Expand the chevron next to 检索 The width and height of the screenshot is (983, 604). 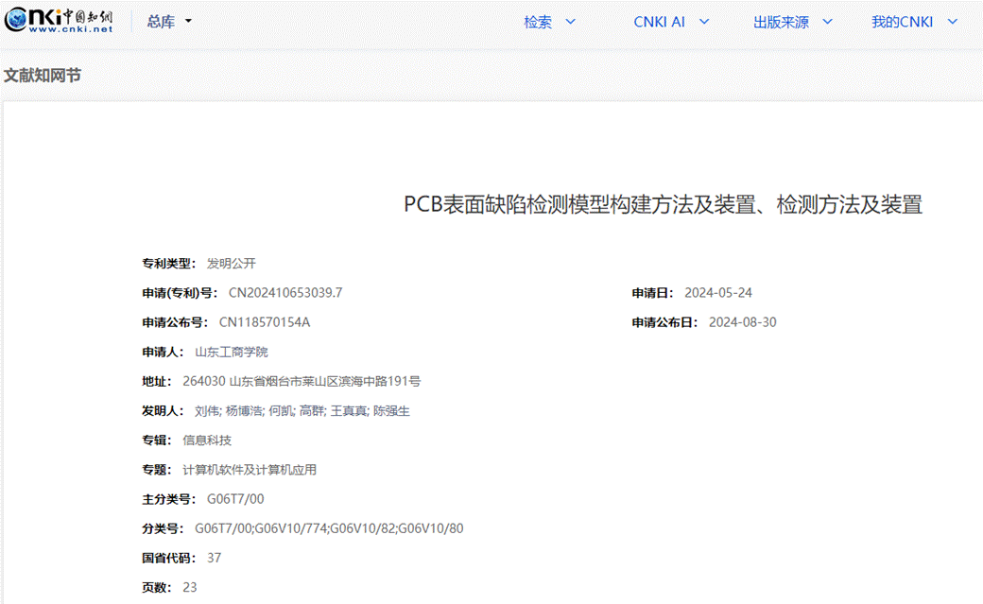click(570, 22)
